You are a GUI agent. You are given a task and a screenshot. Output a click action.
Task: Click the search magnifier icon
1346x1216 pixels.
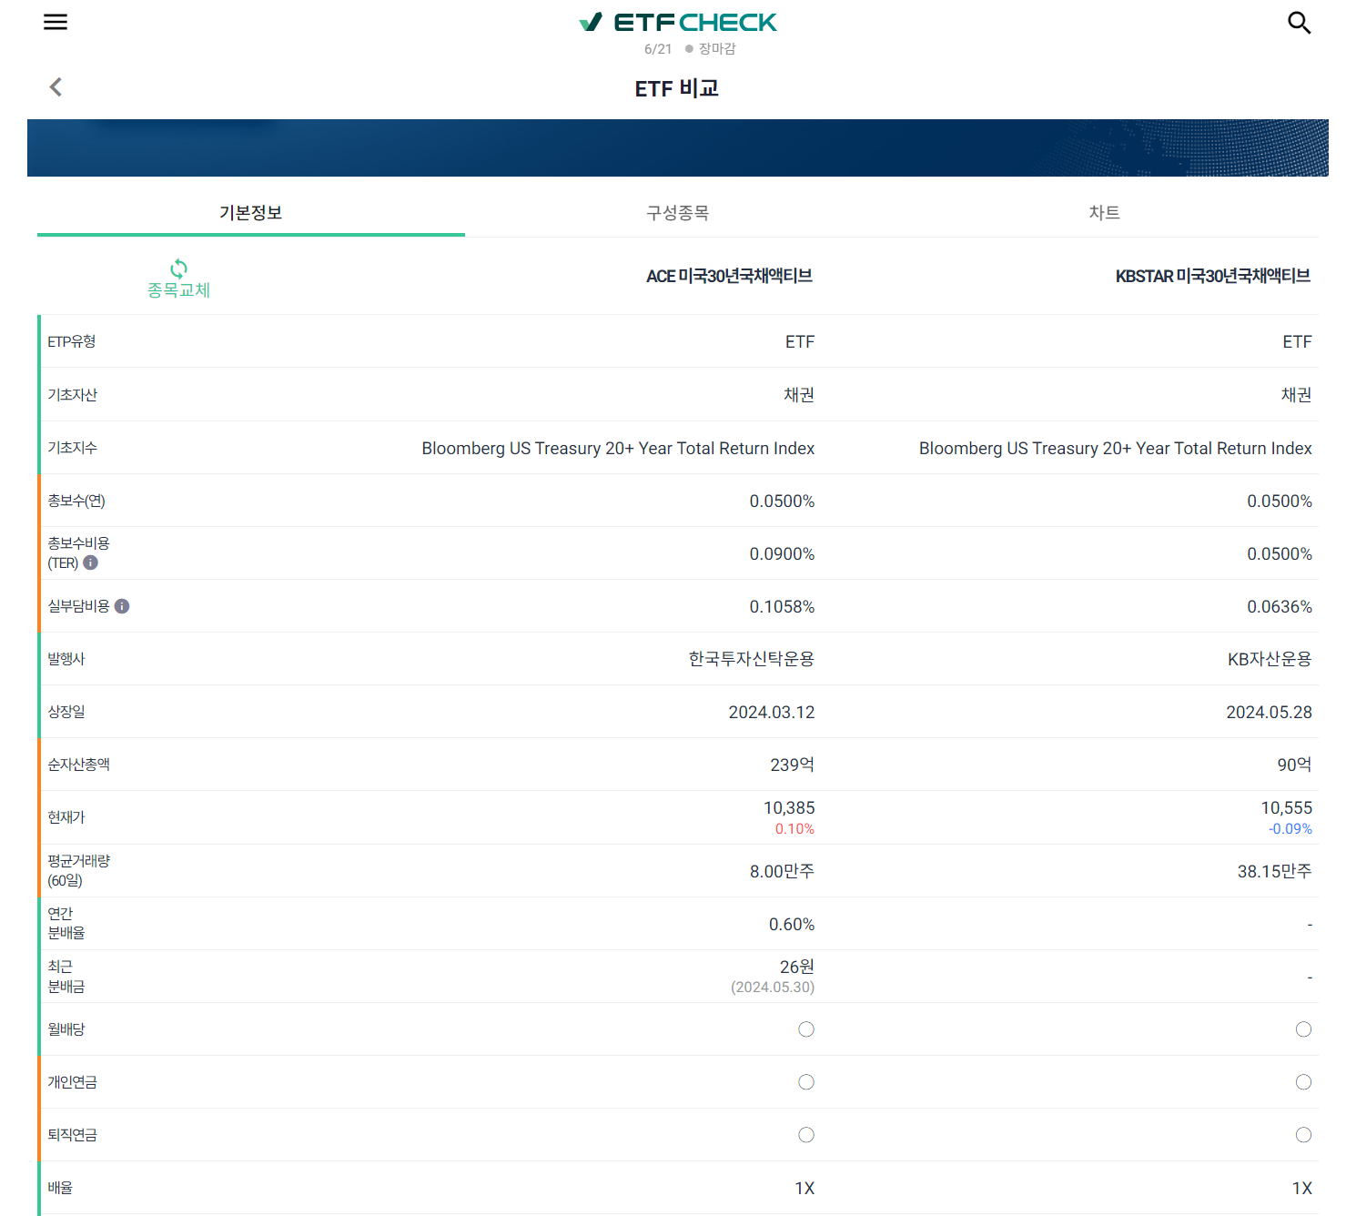pyautogui.click(x=1298, y=22)
